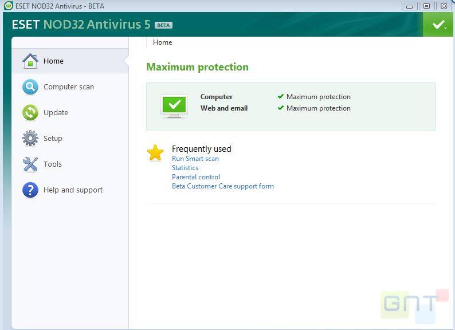
Task: Click the Computer scan magnifier icon
Action: (x=30, y=87)
